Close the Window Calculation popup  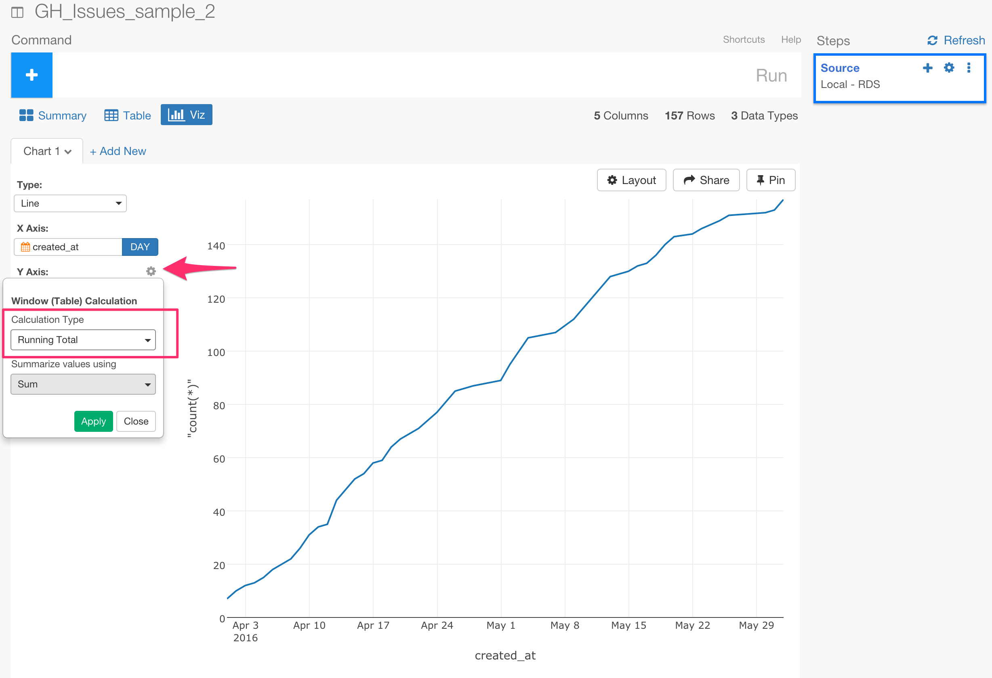tap(136, 421)
